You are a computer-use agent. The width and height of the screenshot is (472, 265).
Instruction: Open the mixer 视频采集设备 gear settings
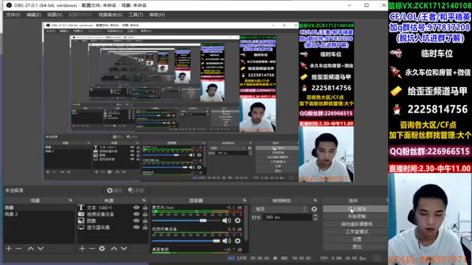[x=238, y=241]
